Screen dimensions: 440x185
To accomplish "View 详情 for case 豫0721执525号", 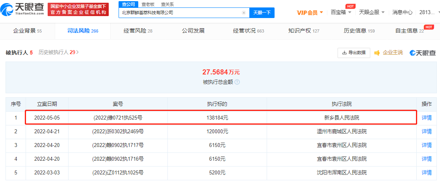I will [427, 118].
